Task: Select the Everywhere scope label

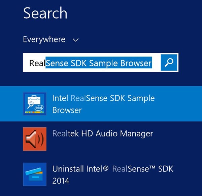Action: coord(44,39)
